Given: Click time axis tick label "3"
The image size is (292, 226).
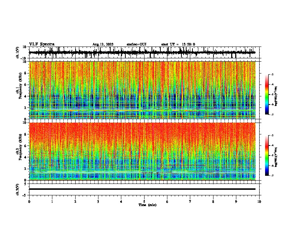Looking at the screenshot, I should [x=98, y=202].
